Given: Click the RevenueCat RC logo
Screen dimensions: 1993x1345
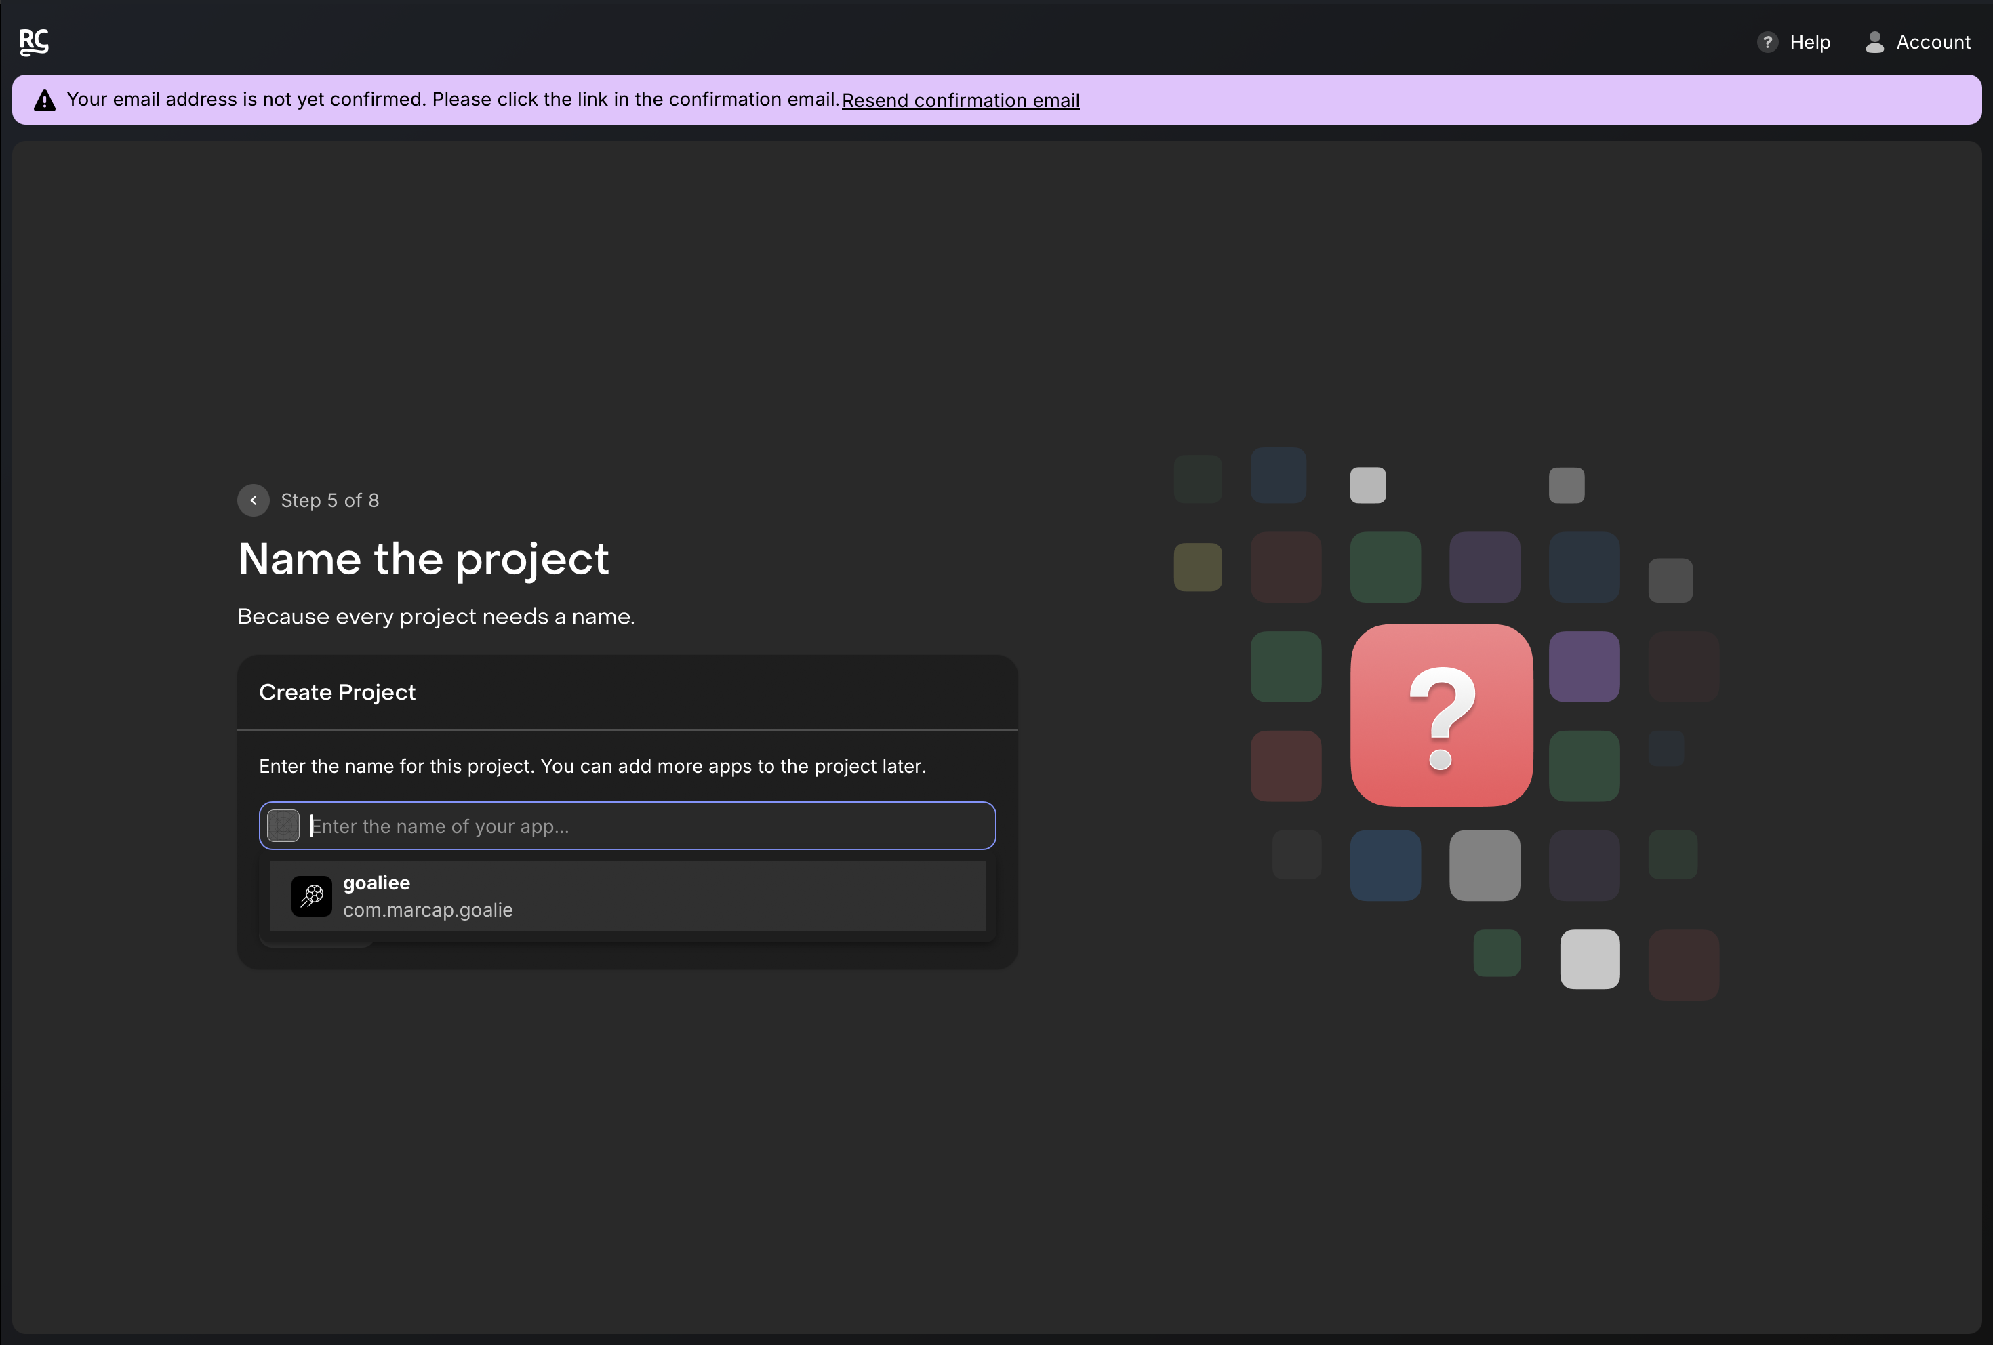Looking at the screenshot, I should pyautogui.click(x=35, y=41).
